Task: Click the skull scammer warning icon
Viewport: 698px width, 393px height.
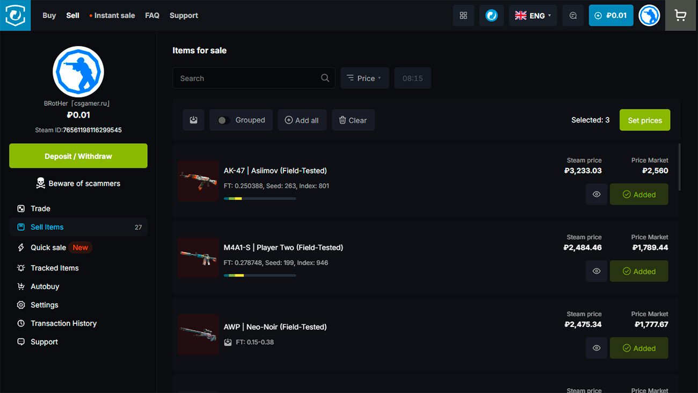Action: tap(40, 183)
